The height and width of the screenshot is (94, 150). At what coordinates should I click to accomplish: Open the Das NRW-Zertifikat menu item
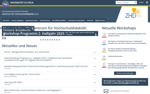(x=59, y=21)
